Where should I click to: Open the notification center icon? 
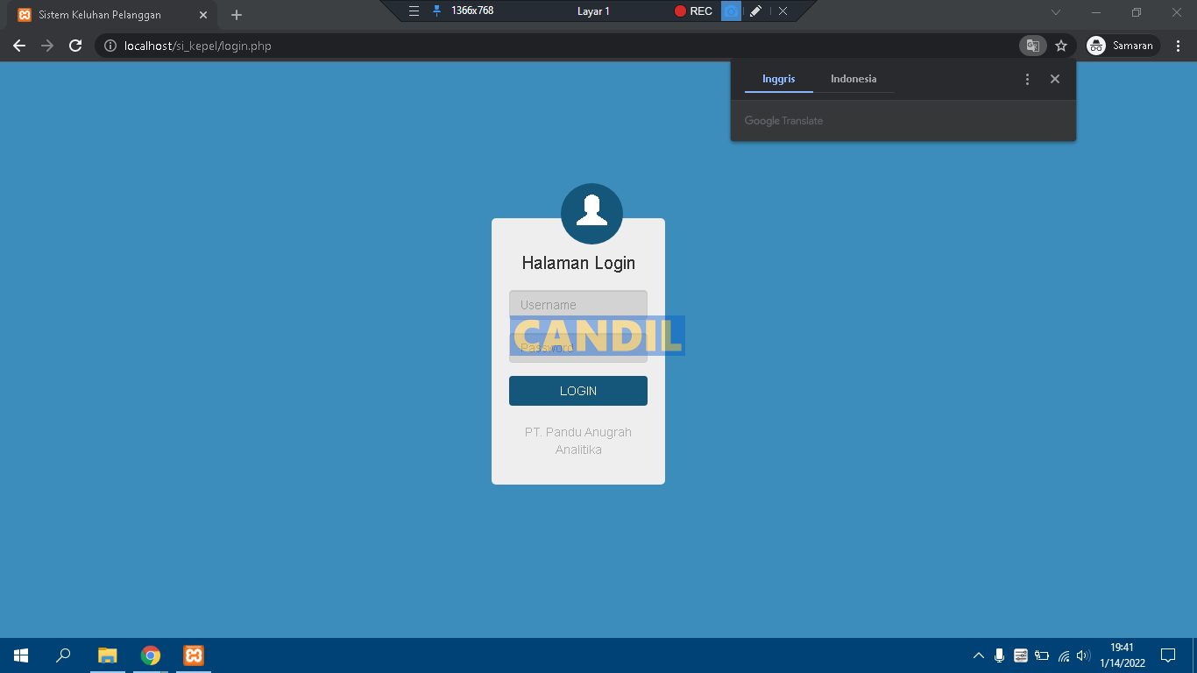(x=1168, y=655)
